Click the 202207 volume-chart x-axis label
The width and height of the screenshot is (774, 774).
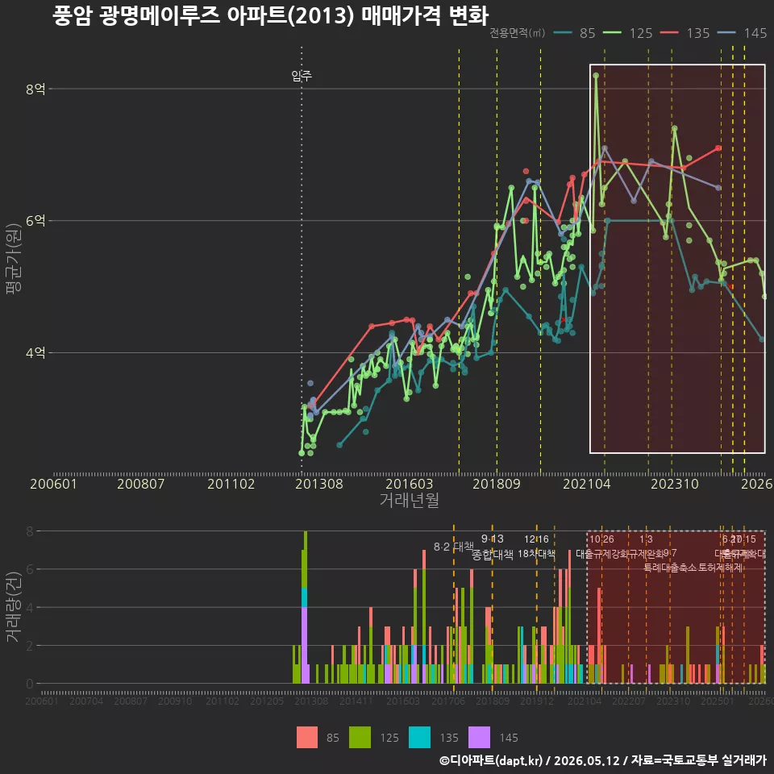coord(629,701)
